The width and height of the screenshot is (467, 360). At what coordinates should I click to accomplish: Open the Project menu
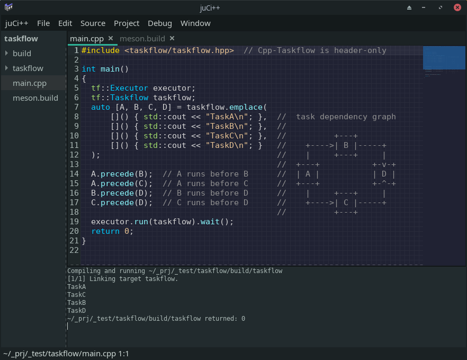click(126, 23)
